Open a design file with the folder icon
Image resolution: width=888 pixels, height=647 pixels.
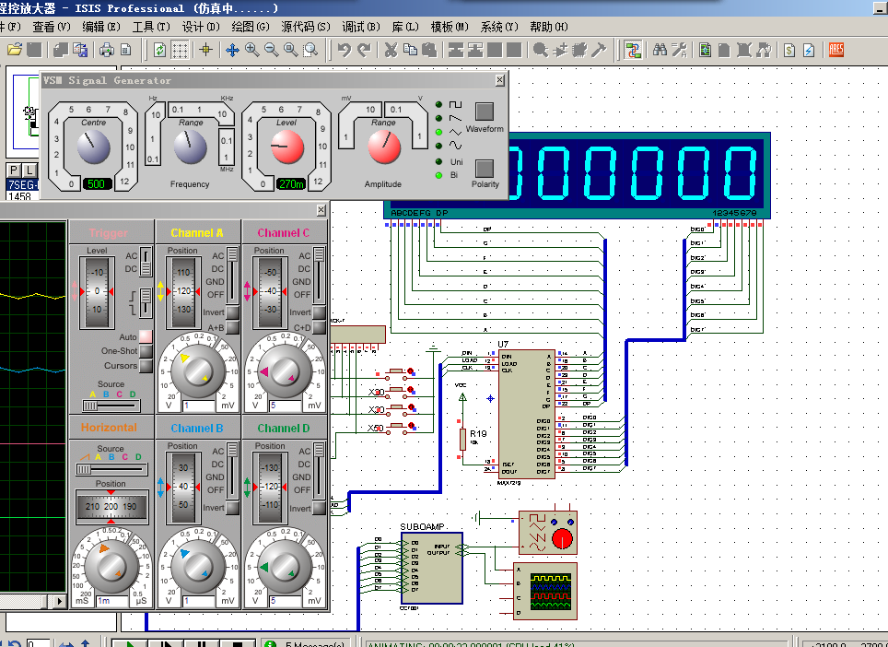15,50
